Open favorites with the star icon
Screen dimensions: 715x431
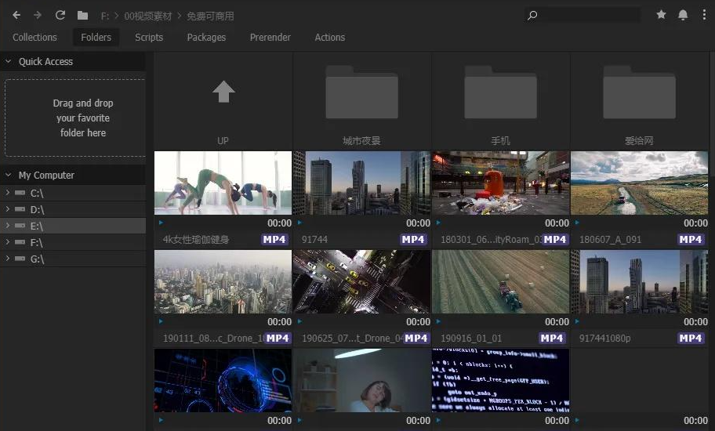[x=661, y=15]
